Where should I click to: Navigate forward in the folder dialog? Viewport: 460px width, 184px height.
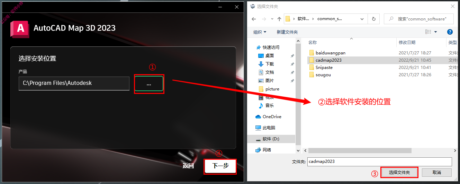point(264,19)
